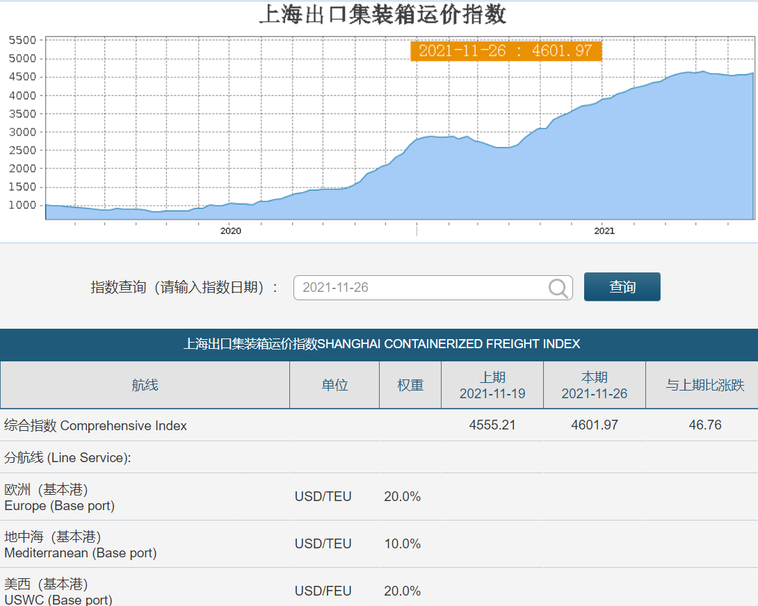Screen dimensions: 758x606
Task: Click the 权重 column header
Action: click(410, 385)
